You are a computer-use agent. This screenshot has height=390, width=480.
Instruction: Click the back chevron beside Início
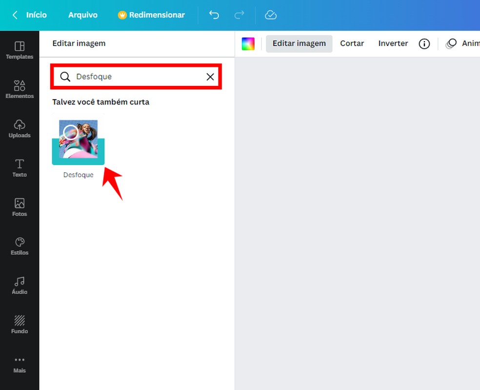[15, 15]
